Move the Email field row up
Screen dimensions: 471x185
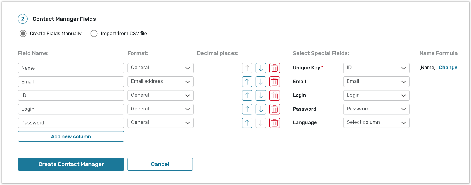(x=247, y=82)
